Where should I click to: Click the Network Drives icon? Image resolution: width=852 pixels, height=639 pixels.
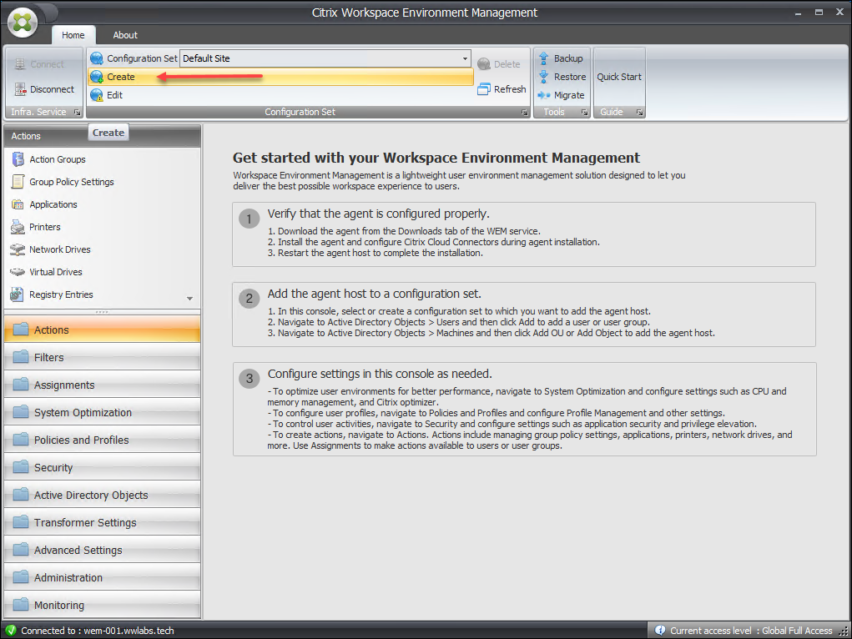coord(18,249)
